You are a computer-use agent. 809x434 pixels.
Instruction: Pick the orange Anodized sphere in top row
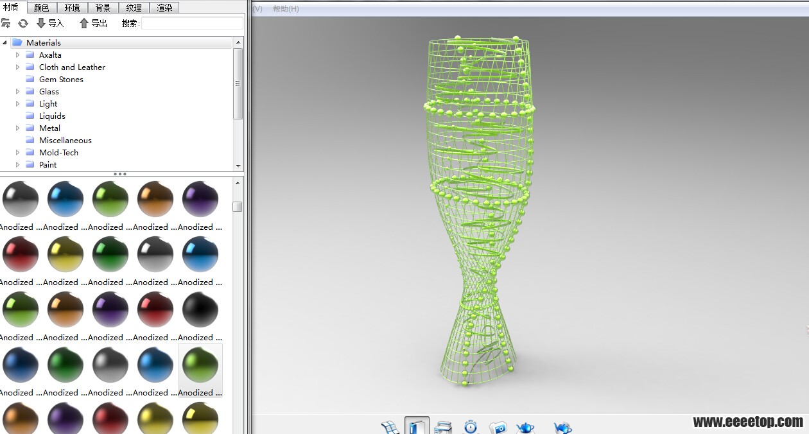(155, 199)
